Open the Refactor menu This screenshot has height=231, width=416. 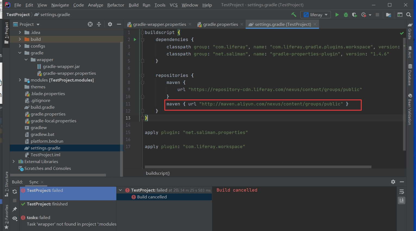click(116, 5)
